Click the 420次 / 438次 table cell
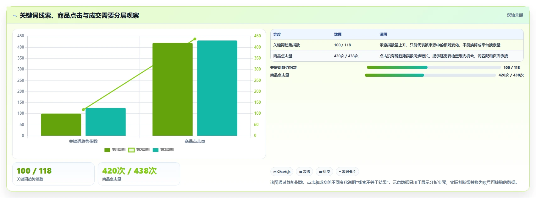 [x=346, y=56]
